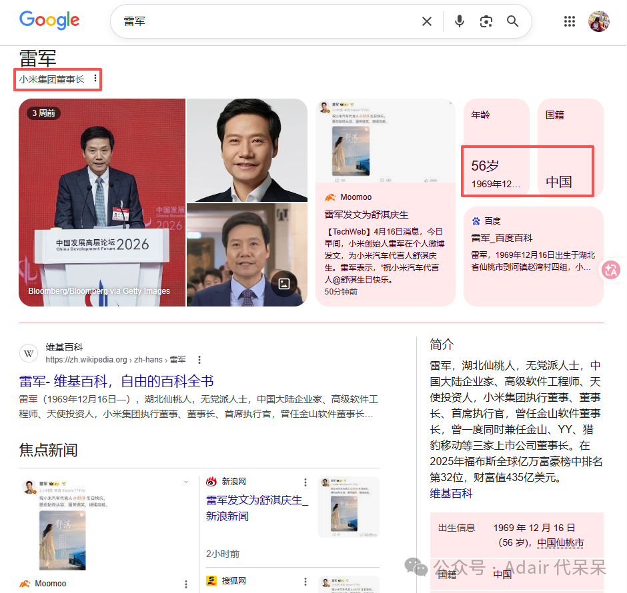627x593 pixels.
Task: Open three-dot menu for bottom Moomoo news
Action: 186,584
